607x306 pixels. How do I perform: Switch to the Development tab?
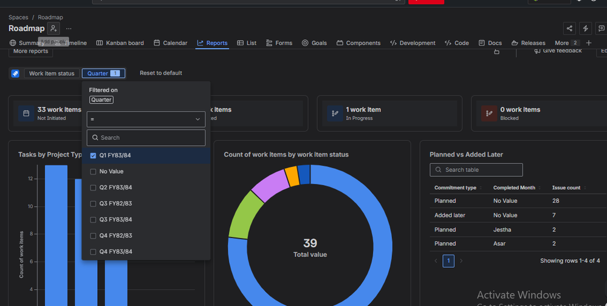point(413,43)
